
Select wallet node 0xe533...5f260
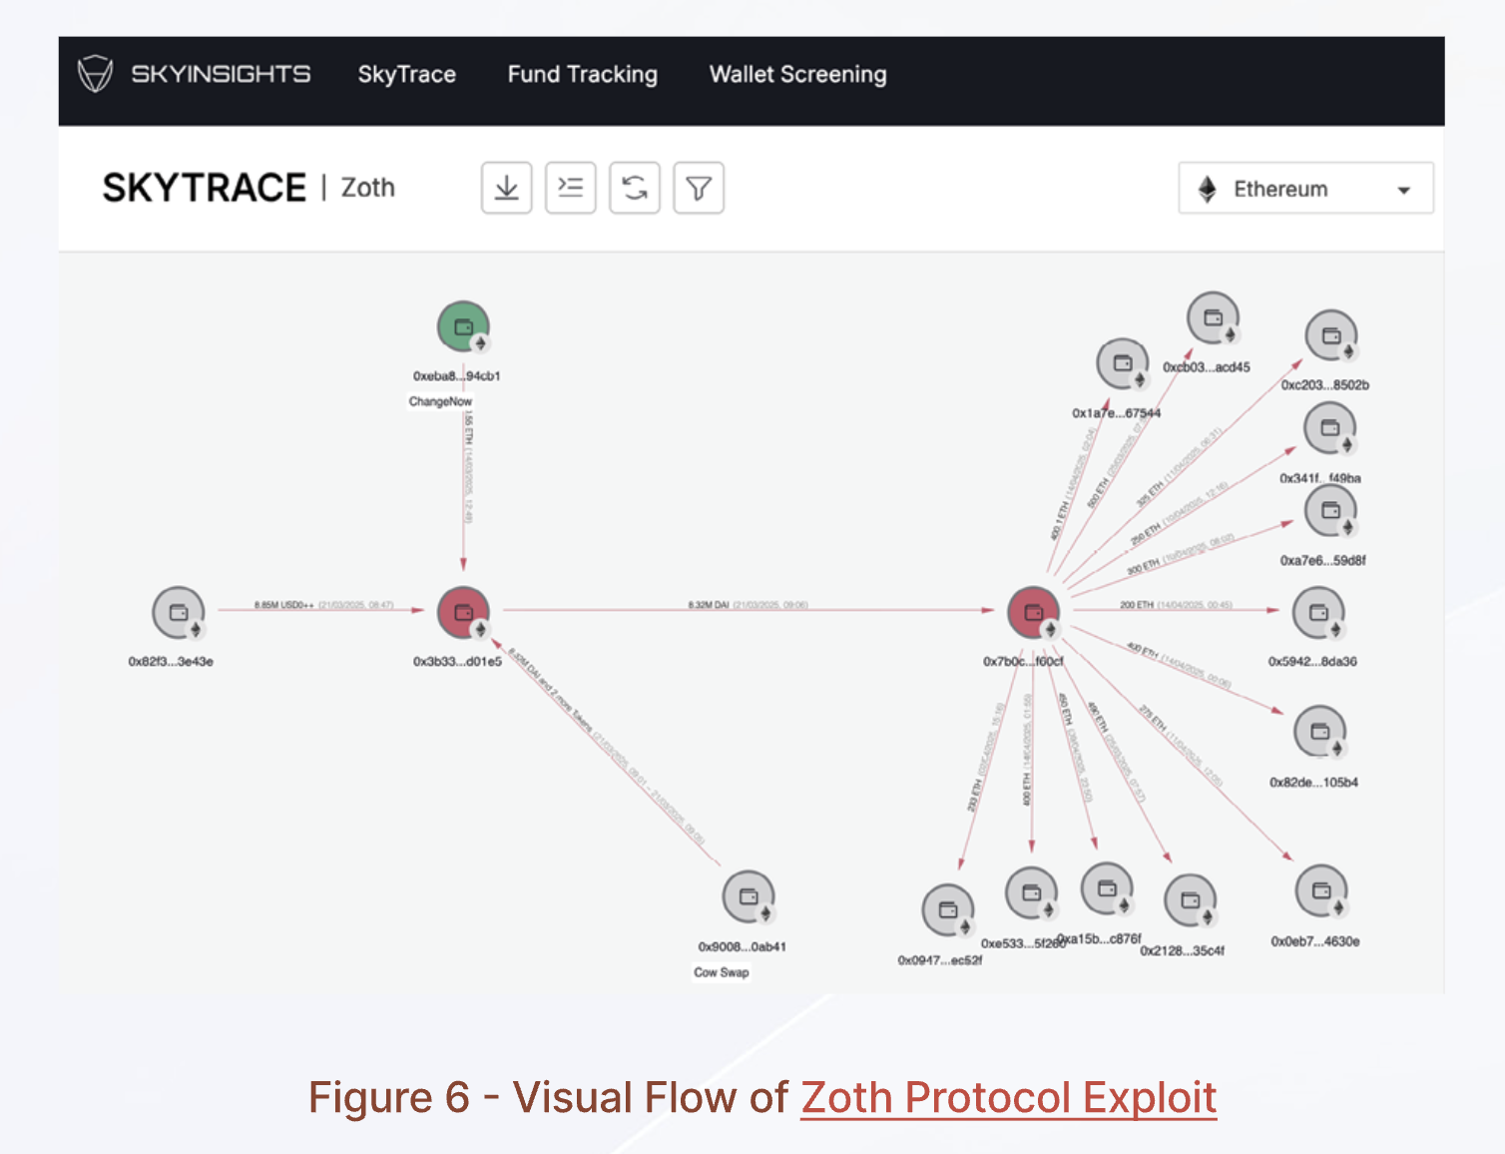coord(1032,893)
